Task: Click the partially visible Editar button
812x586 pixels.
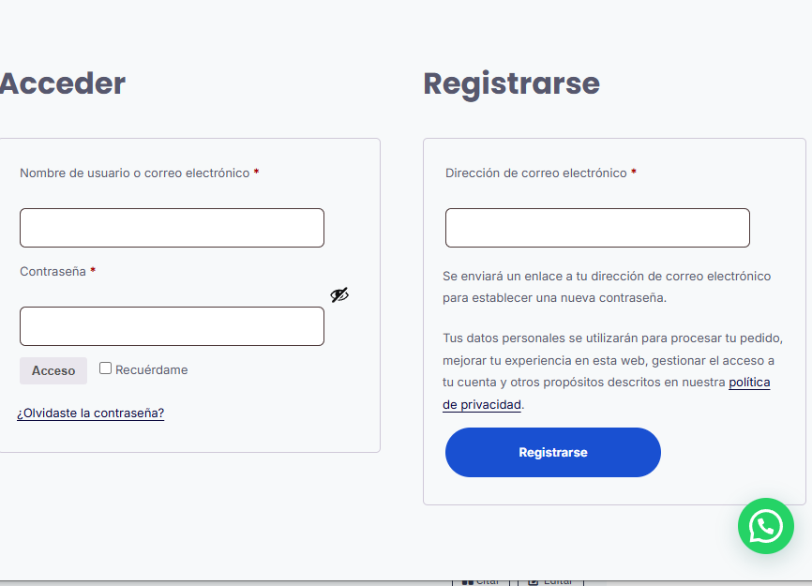Action: pos(550,582)
